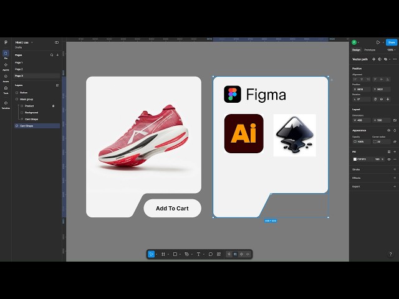399x299 pixels.
Task: Select the Comment tool
Action: (211, 254)
